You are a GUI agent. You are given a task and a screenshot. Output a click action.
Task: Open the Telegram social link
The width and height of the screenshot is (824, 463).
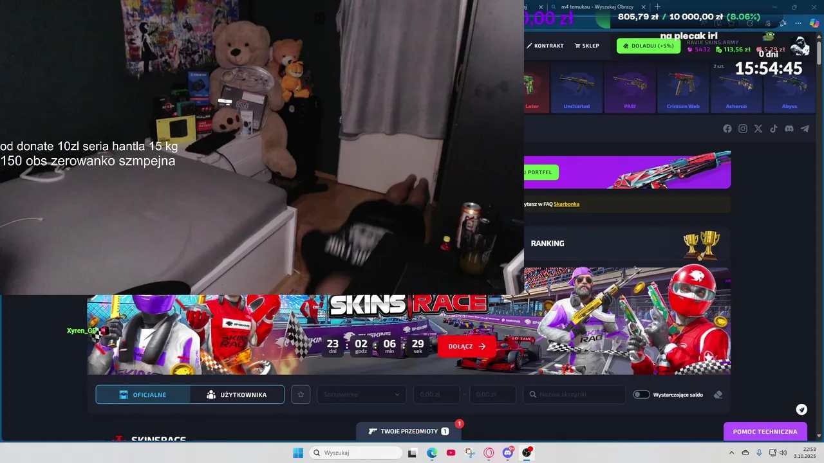[x=805, y=129]
